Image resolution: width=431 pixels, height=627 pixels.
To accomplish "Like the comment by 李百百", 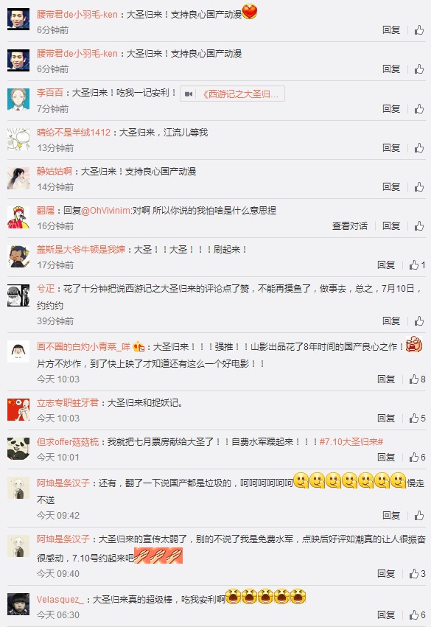I will pyautogui.click(x=419, y=109).
